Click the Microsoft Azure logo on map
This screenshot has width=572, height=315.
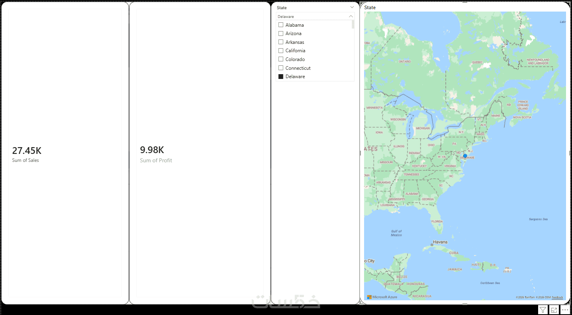point(382,297)
